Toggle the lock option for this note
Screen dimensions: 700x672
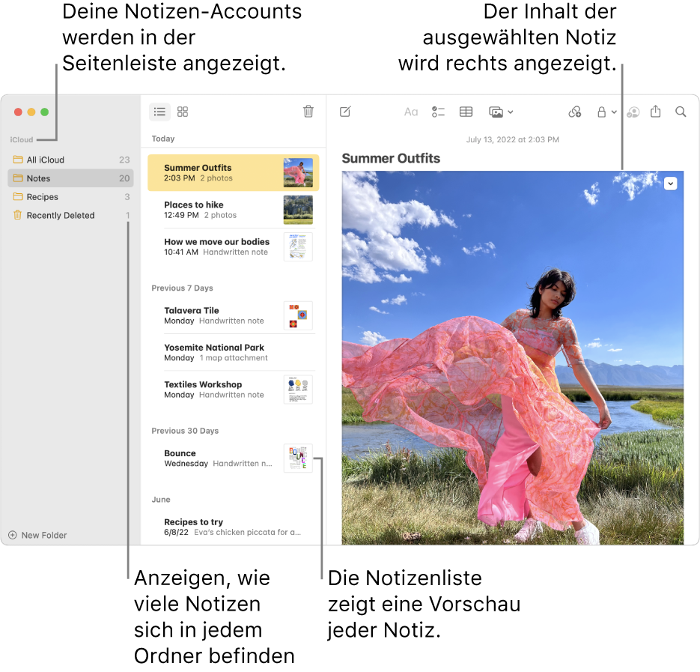[x=602, y=112]
